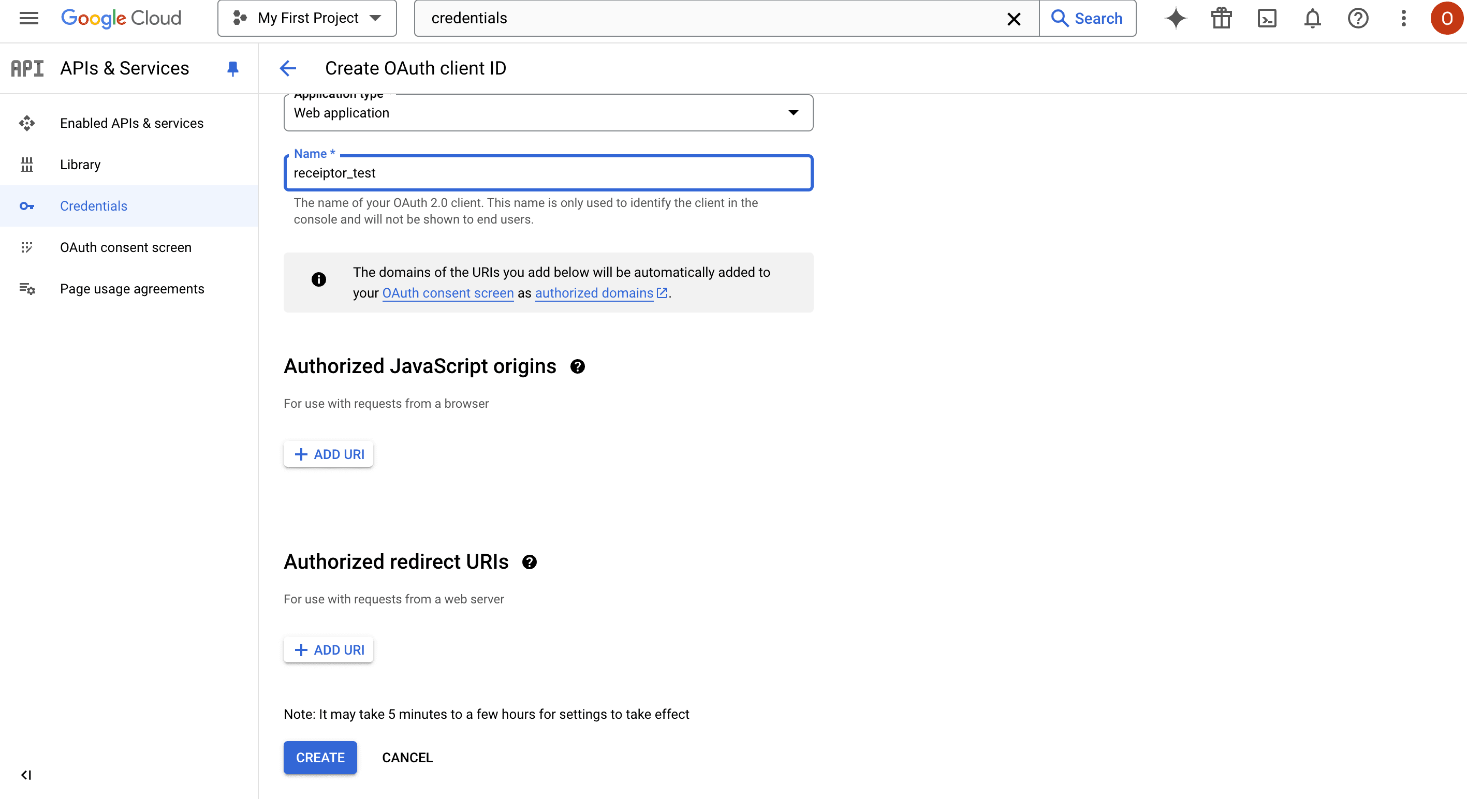Click the Authorized redirect URIs heading
Screen dimensions: 1467x799
point(397,562)
